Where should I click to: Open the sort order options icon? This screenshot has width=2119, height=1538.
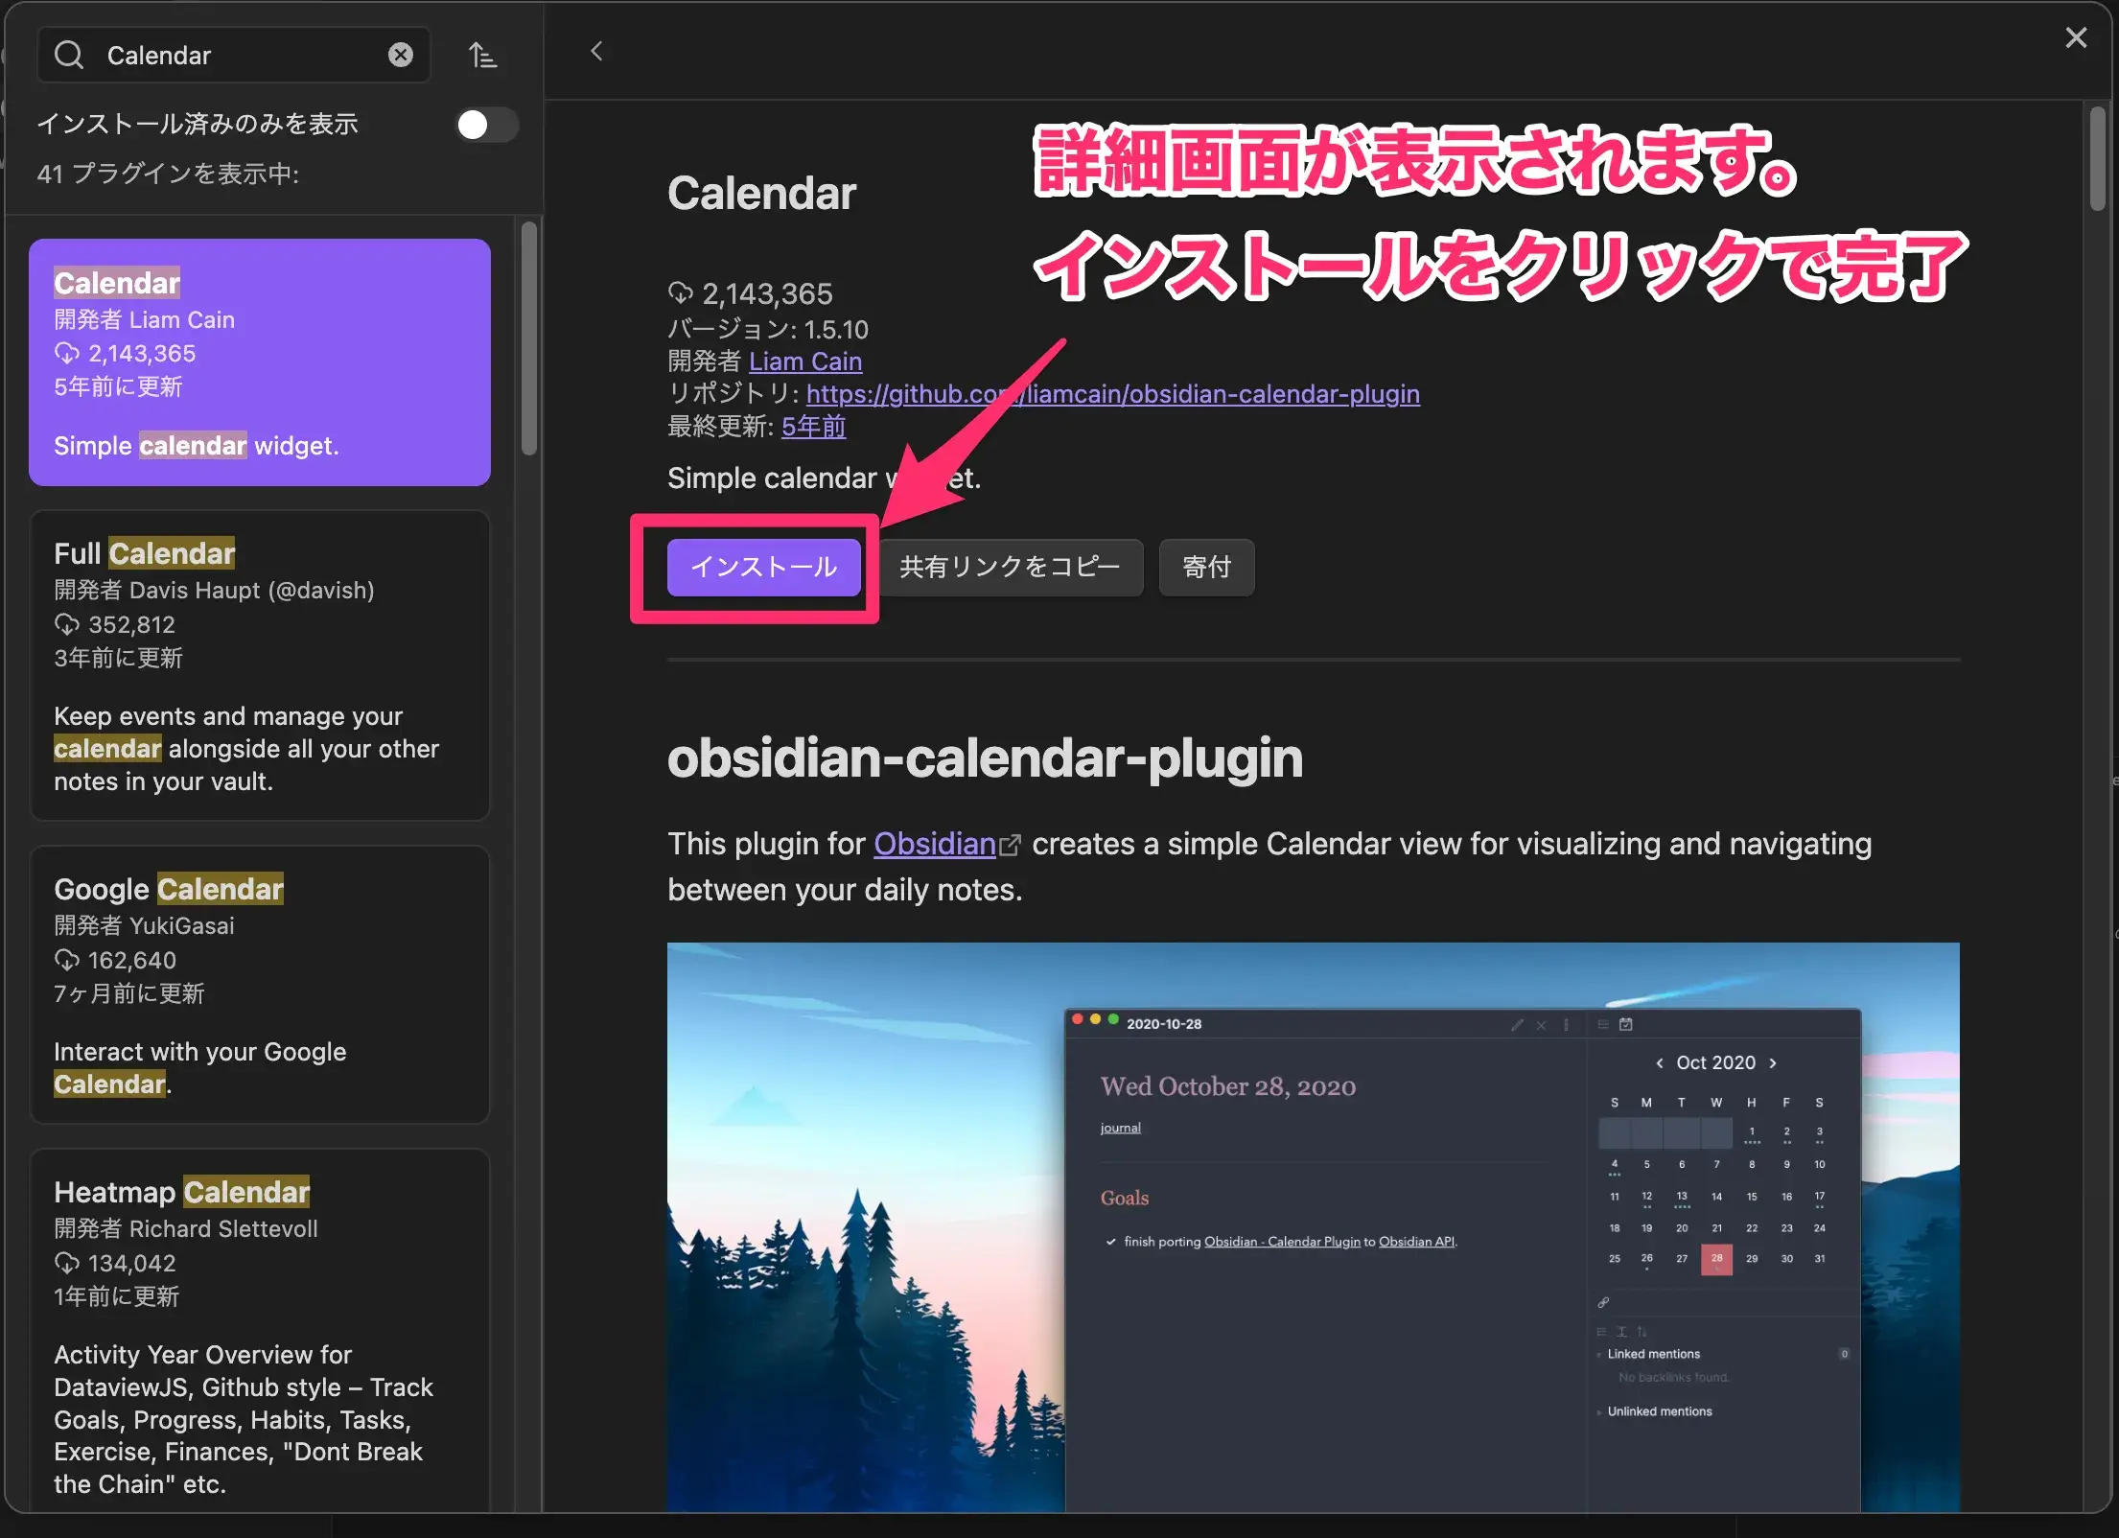[x=482, y=55]
